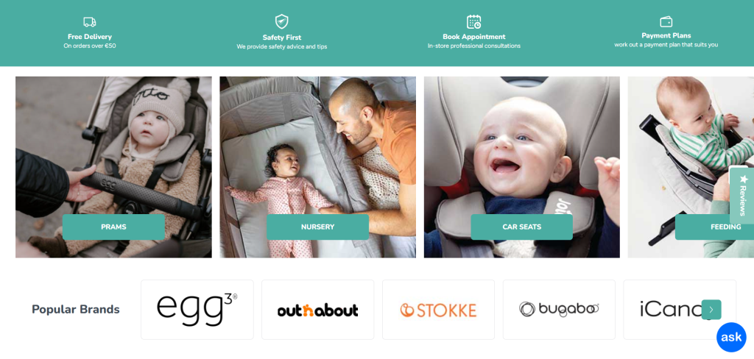754x359 pixels.
Task: Open the Reviews side tab
Action: tap(741, 195)
